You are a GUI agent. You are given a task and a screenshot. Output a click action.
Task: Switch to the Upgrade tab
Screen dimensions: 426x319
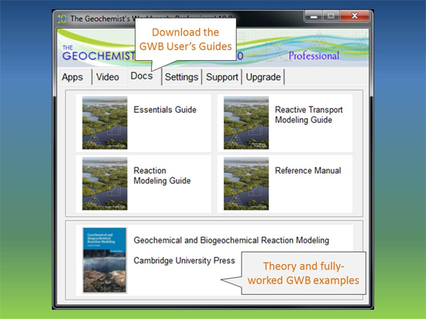[263, 77]
